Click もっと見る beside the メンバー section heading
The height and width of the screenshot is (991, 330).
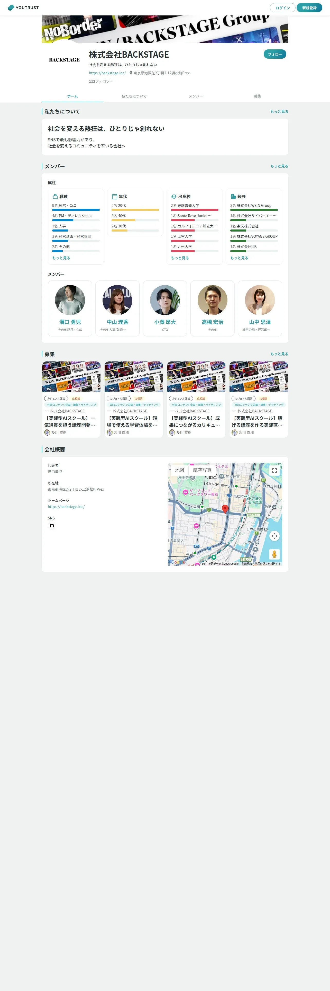[279, 166]
